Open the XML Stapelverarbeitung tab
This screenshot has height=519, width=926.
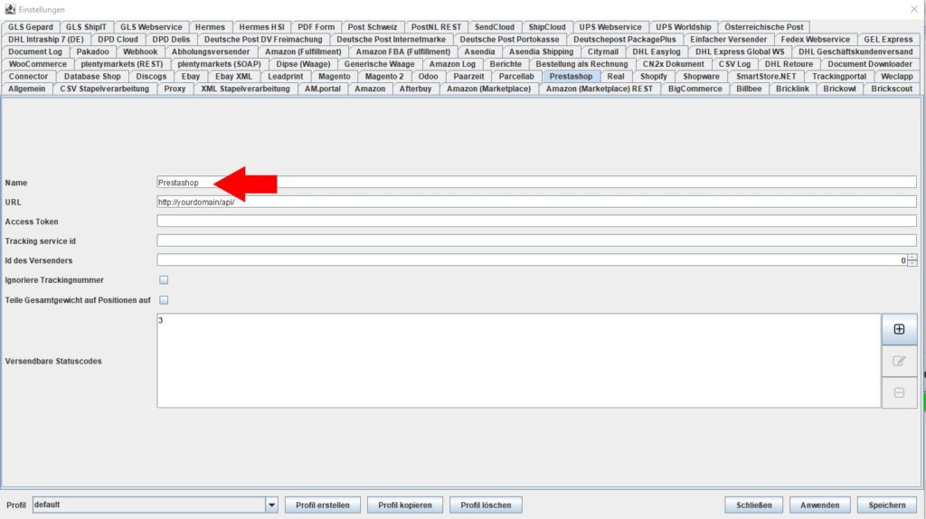(245, 89)
